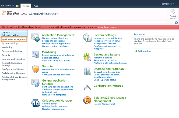179x118 pixels.
Task: Open View Web Analytics reports link
Action: pos(56,61)
